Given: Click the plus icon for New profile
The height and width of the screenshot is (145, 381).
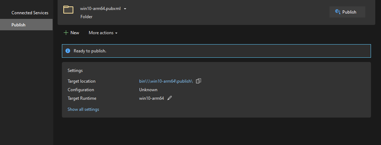Looking at the screenshot, I should tap(66, 33).
